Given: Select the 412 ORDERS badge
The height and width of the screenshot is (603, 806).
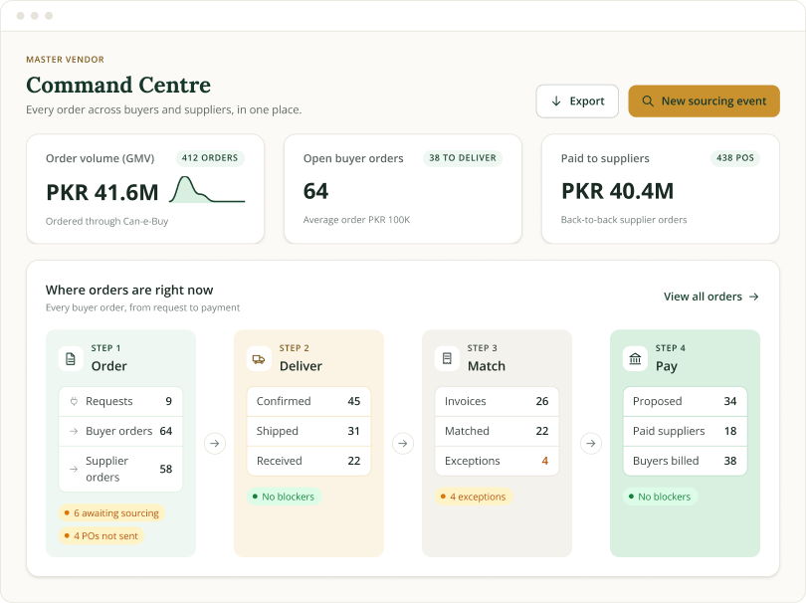Looking at the screenshot, I should coord(210,158).
